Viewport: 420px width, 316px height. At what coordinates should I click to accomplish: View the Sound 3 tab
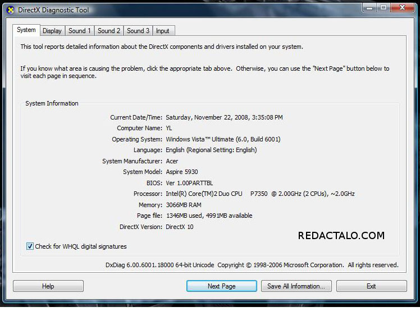coord(138,31)
